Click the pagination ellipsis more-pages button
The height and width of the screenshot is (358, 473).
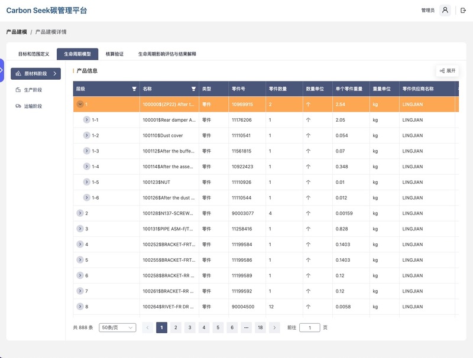click(246, 327)
